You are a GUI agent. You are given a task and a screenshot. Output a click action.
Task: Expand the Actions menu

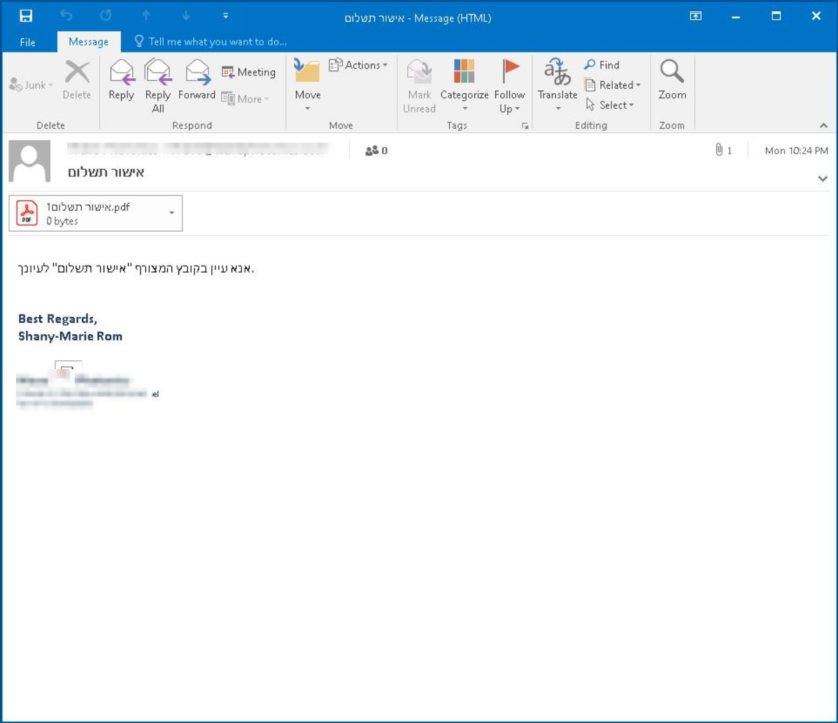click(x=358, y=65)
